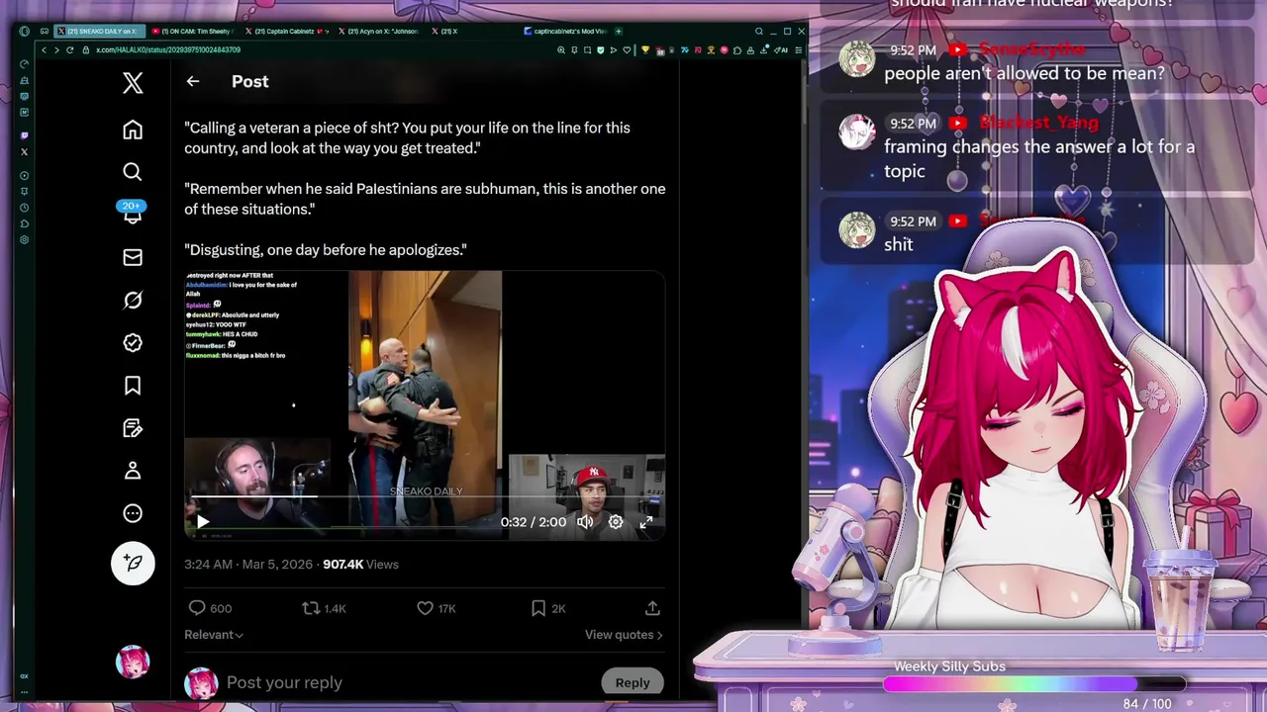Switch to the ON CAM: Tim Sheehy tab

click(195, 31)
